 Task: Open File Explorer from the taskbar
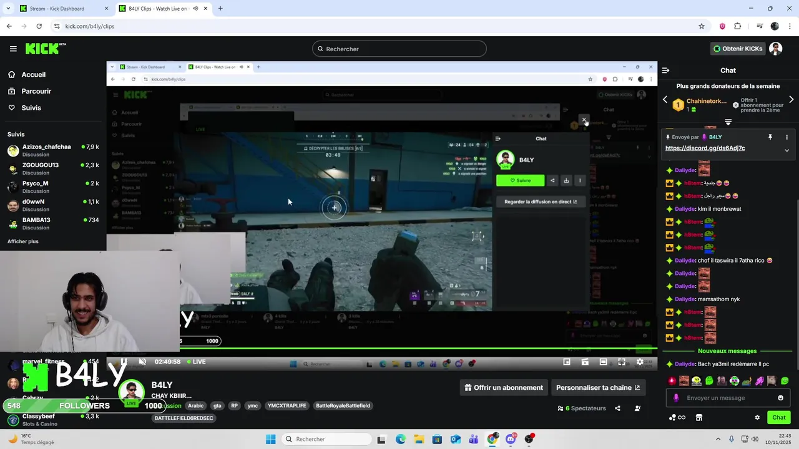pos(418,439)
